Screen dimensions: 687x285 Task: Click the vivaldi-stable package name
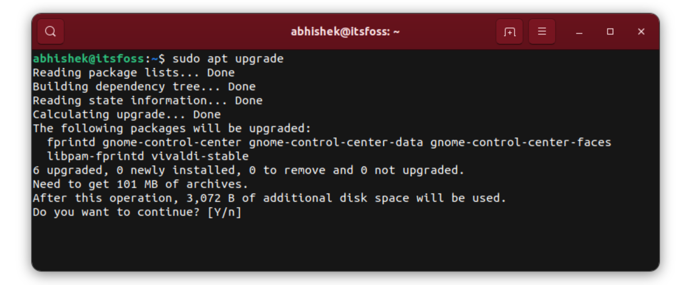point(200,156)
